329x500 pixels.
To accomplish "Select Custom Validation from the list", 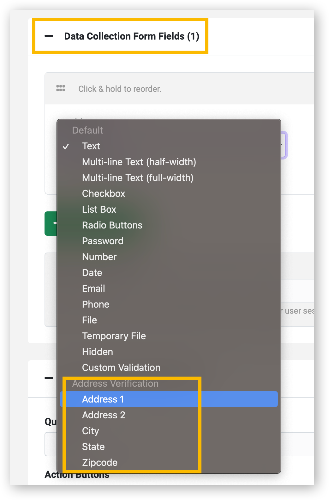I will pyautogui.click(x=121, y=367).
